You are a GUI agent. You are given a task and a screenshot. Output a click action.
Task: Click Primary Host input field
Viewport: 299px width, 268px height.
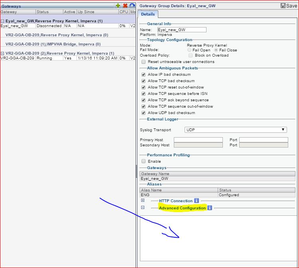[x=198, y=140]
